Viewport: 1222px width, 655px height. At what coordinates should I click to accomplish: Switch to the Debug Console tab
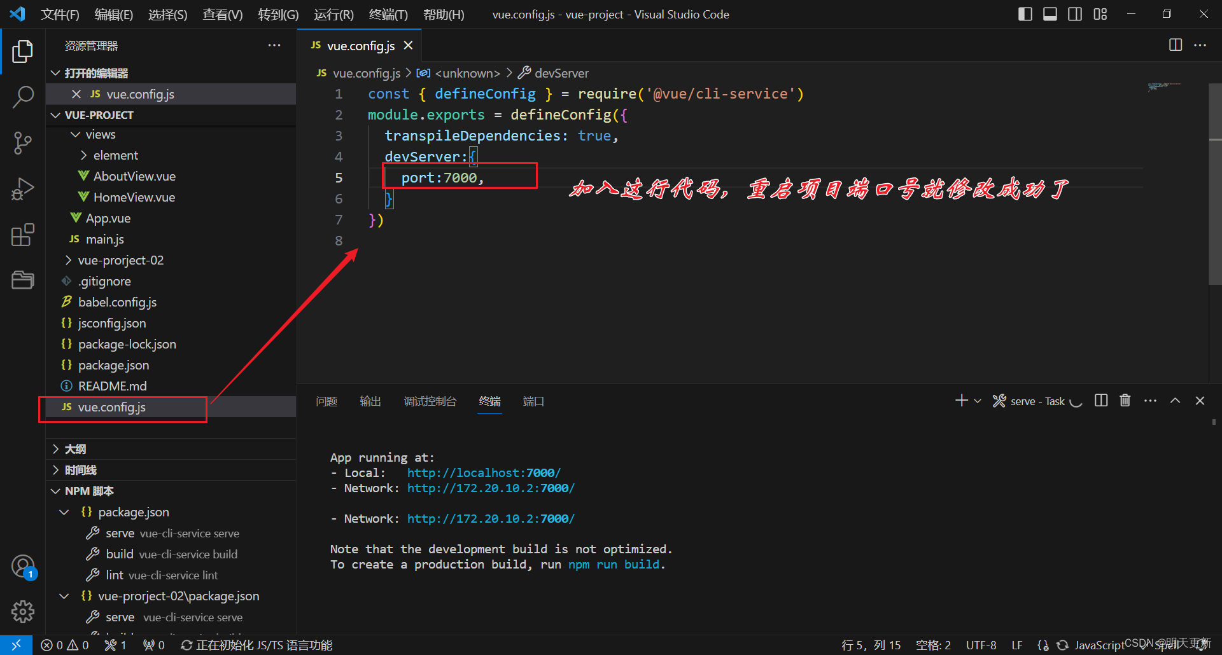pos(430,401)
